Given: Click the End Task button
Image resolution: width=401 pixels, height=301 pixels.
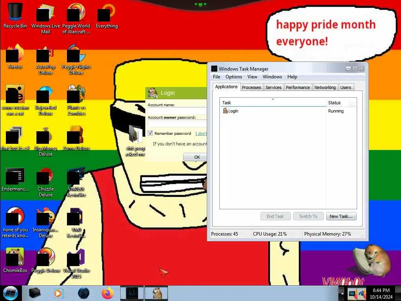Looking at the screenshot, I should click(275, 216).
